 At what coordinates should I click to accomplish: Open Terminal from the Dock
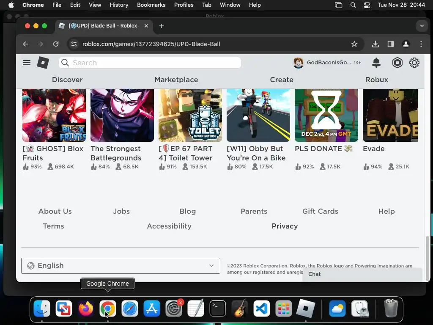[x=218, y=308]
